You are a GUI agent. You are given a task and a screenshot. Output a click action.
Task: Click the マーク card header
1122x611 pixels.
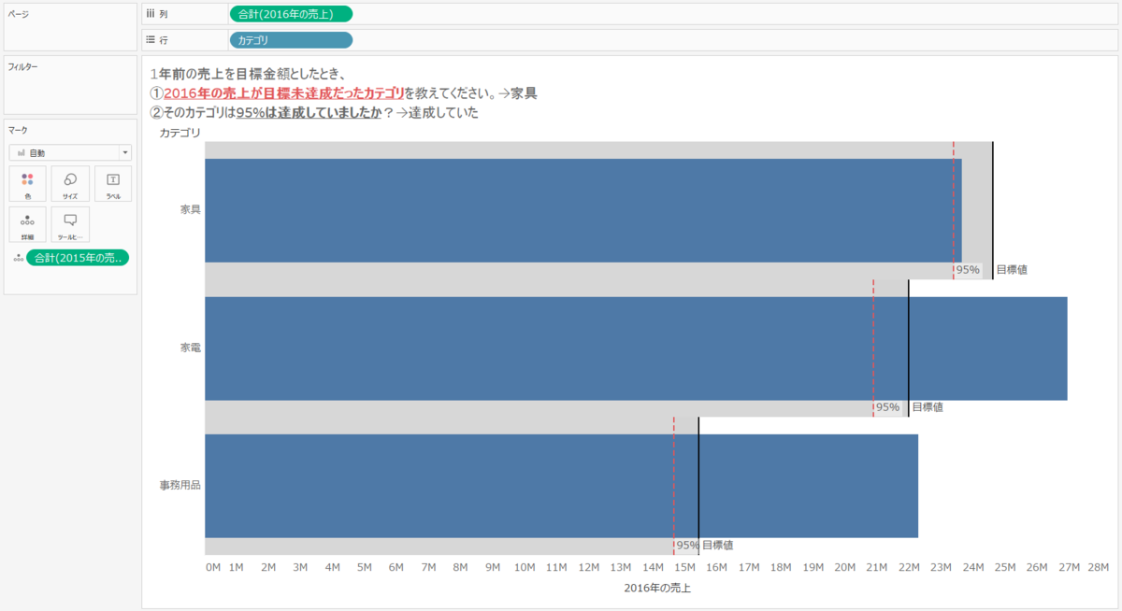(x=16, y=129)
